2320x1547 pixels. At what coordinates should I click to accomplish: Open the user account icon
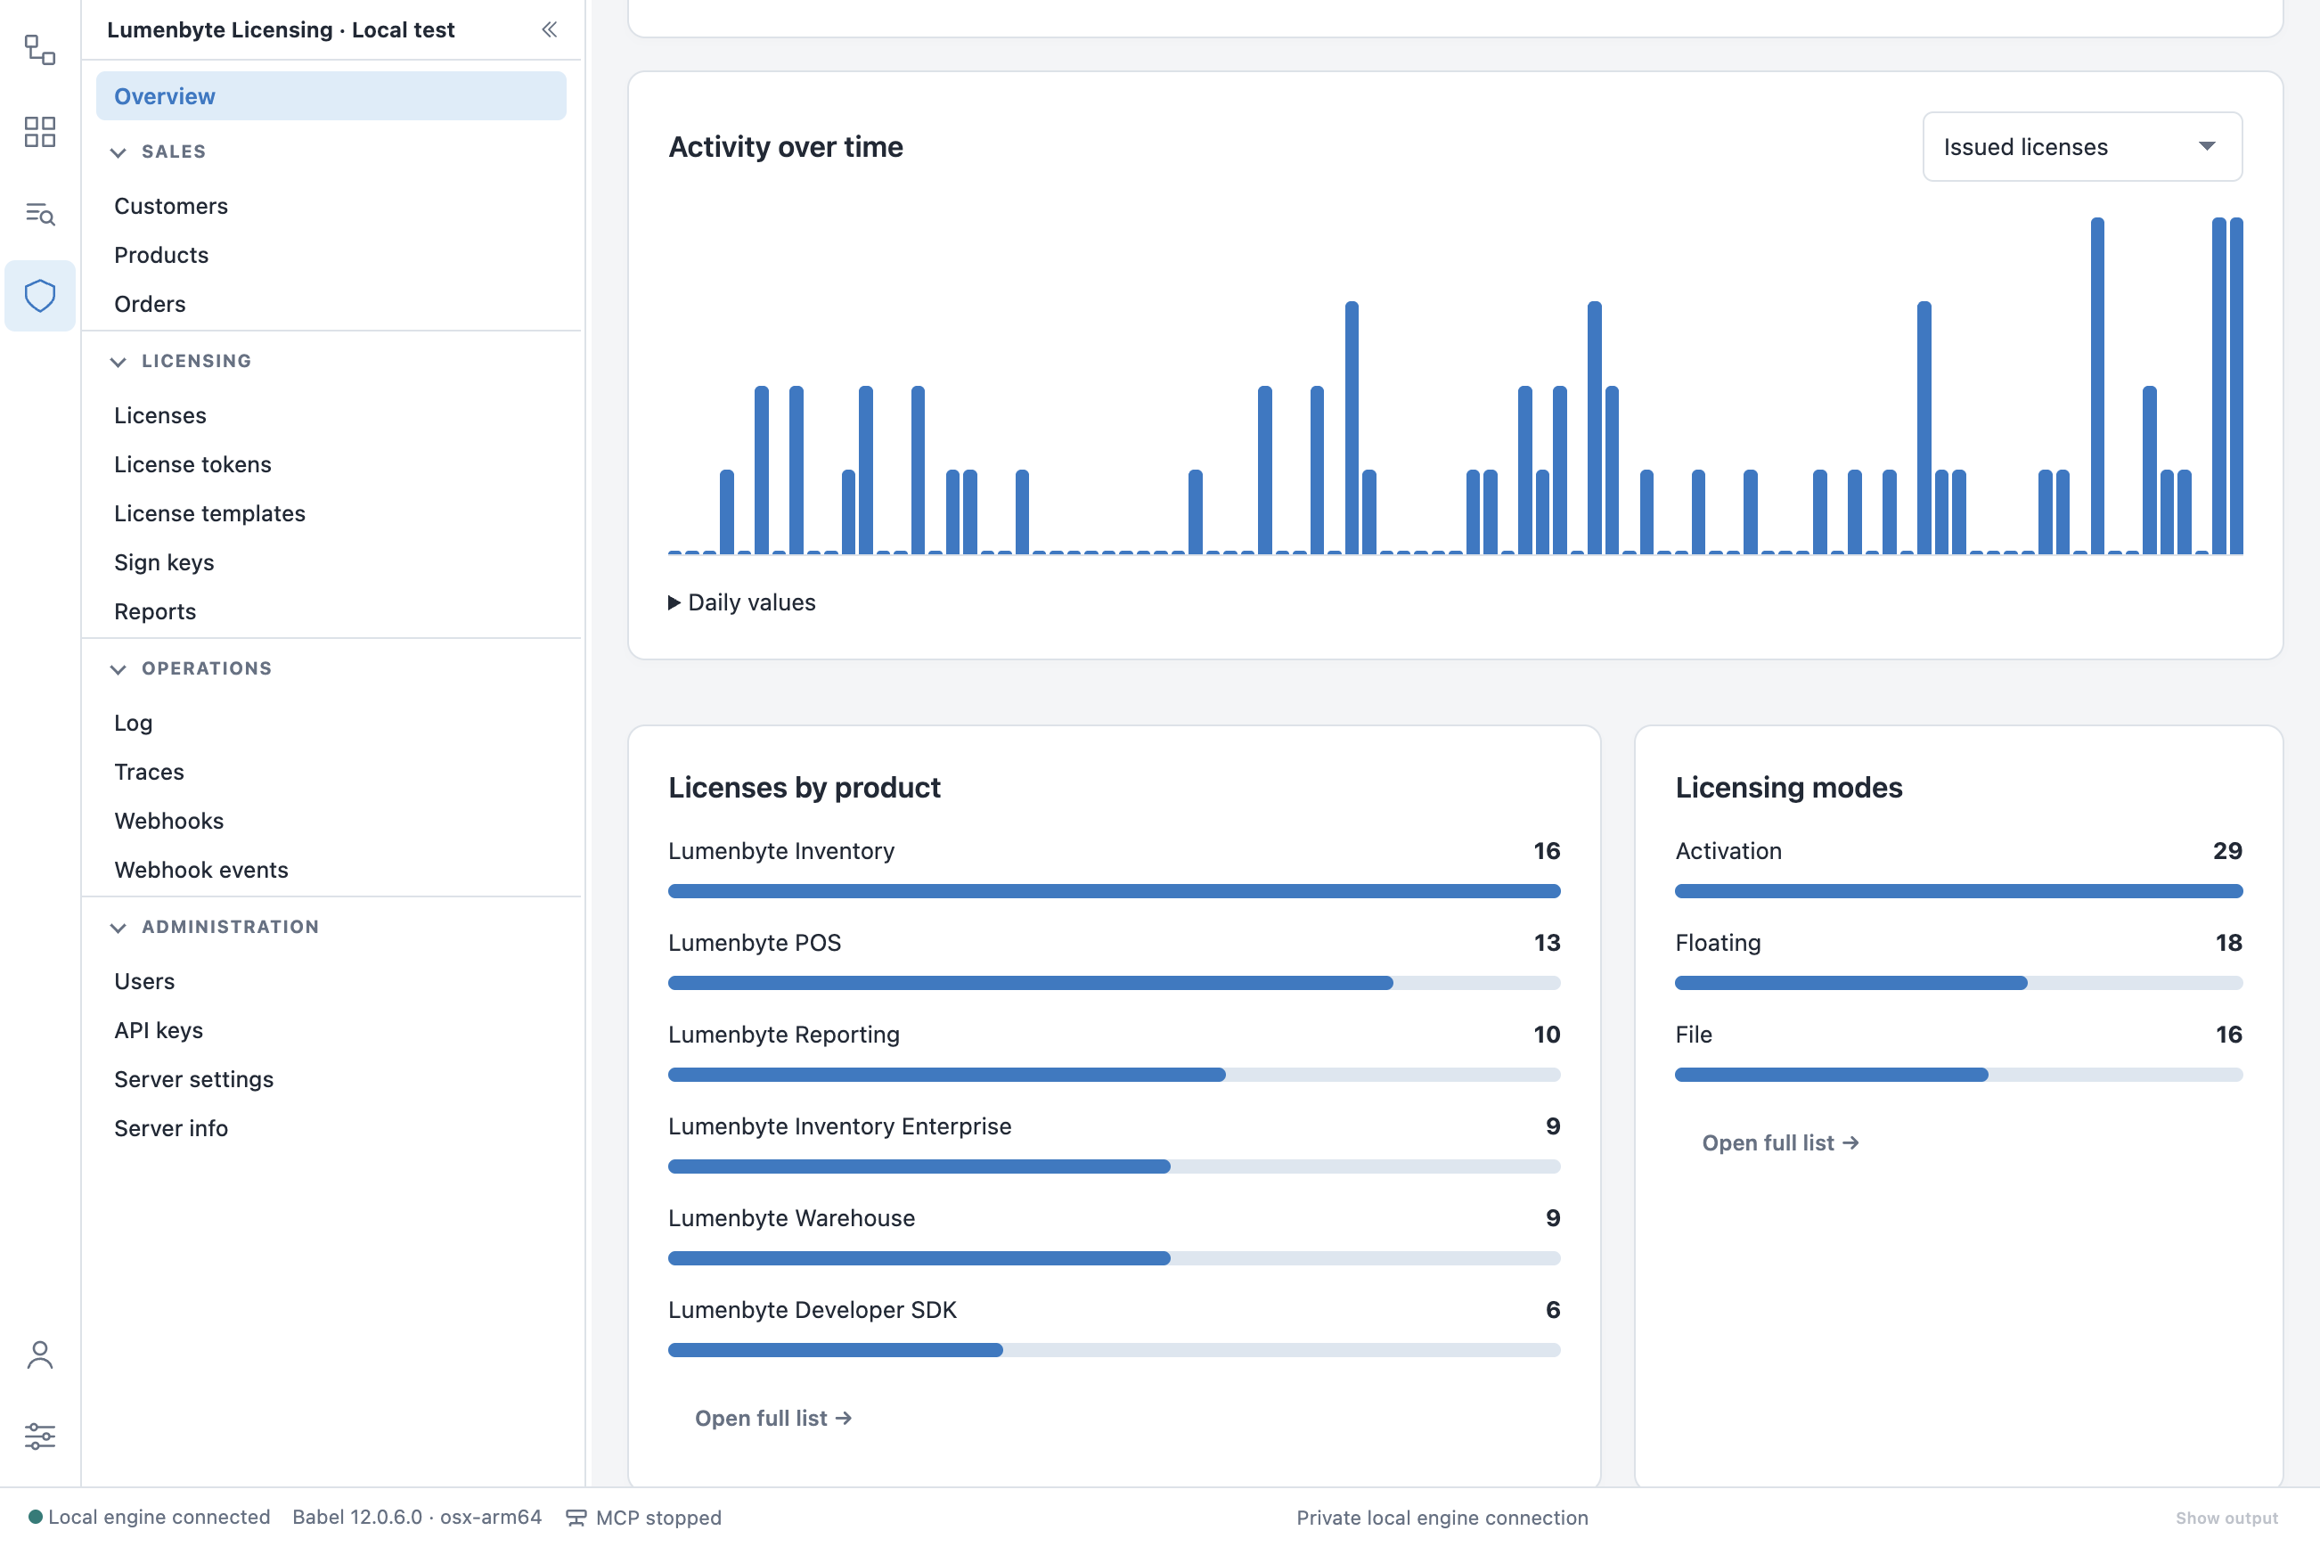pos(39,1355)
